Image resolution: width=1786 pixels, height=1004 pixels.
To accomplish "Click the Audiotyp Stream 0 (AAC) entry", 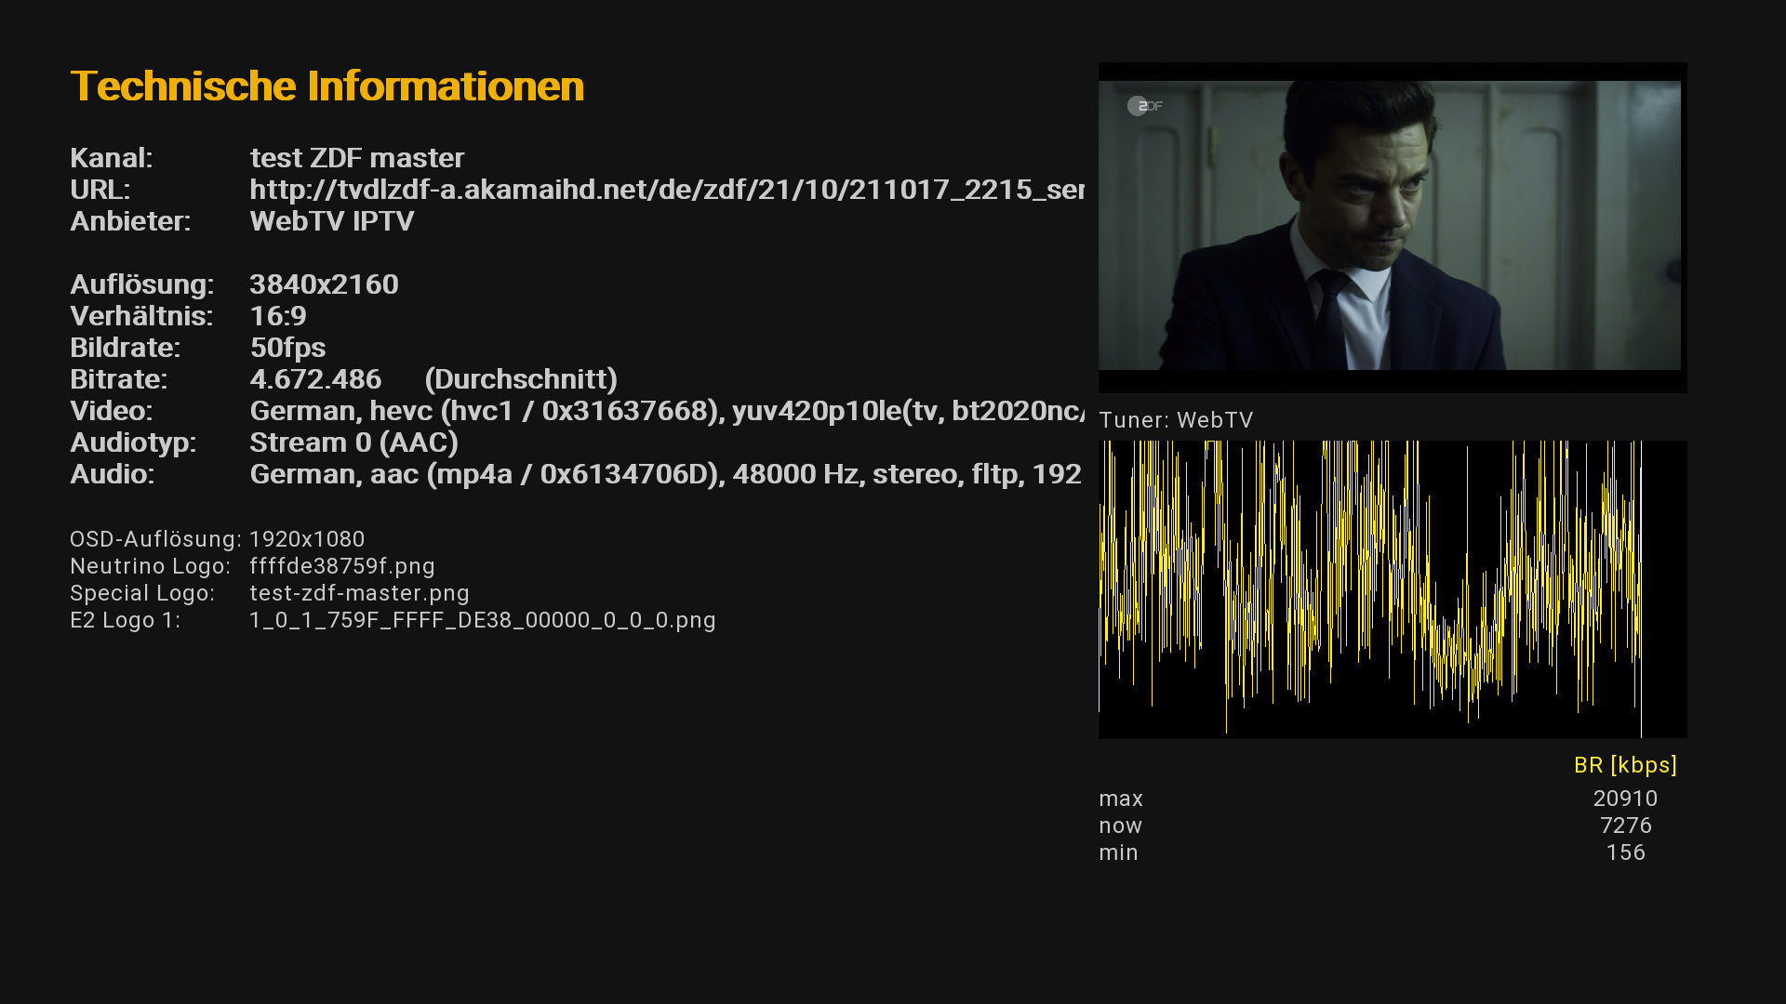I will click(x=353, y=443).
